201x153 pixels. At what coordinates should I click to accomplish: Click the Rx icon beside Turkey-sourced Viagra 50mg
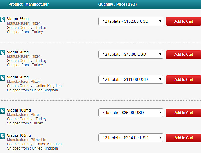coord(2,53)
